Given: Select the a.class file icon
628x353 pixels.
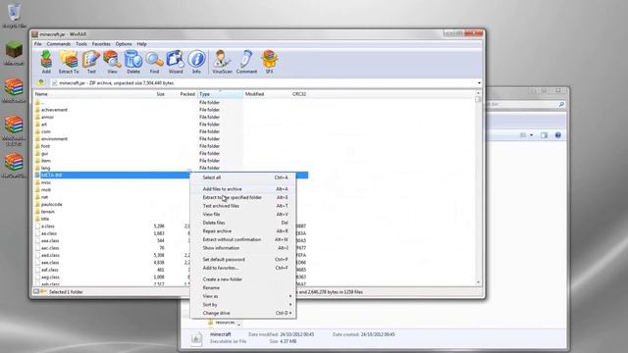Looking at the screenshot, I should 37,227.
